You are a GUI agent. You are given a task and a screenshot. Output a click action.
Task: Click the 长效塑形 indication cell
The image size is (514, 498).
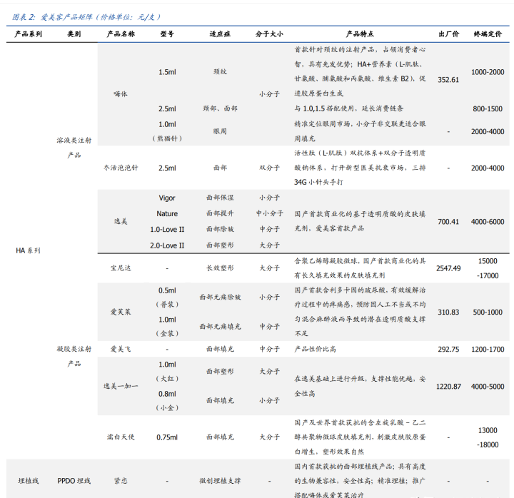[x=220, y=268]
